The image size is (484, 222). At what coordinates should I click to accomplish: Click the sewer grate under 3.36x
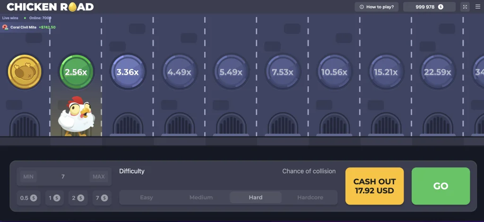(128, 124)
